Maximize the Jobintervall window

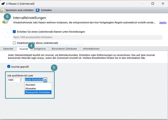click(153, 4)
